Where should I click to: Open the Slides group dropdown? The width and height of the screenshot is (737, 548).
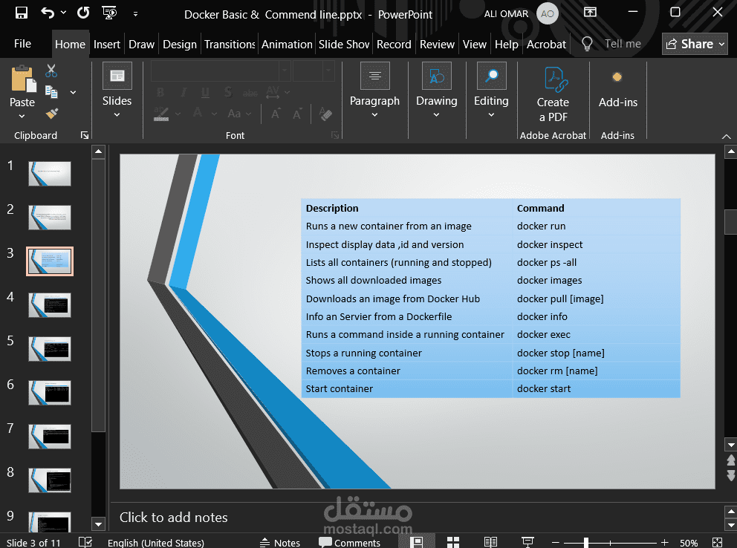click(117, 90)
